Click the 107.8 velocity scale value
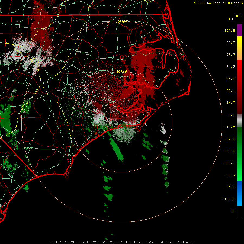Image resolution: width=244 pixels, height=244 pixels. [230, 30]
